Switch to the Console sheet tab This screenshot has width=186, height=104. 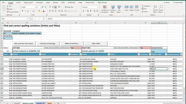coord(17,103)
